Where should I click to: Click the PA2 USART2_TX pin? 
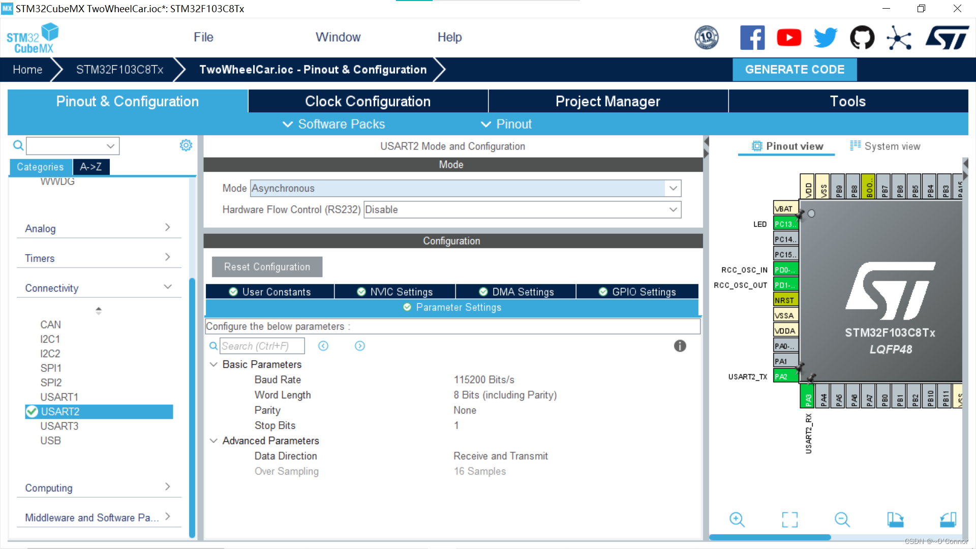(785, 376)
